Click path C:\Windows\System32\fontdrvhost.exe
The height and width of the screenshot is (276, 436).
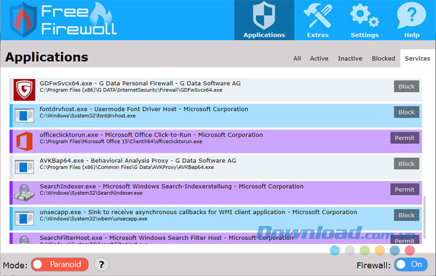(88, 116)
